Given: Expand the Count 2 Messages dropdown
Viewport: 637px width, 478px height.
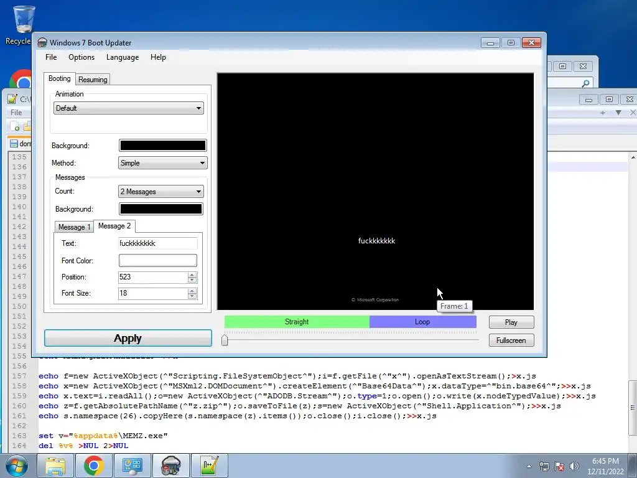Looking at the screenshot, I should [x=161, y=192].
